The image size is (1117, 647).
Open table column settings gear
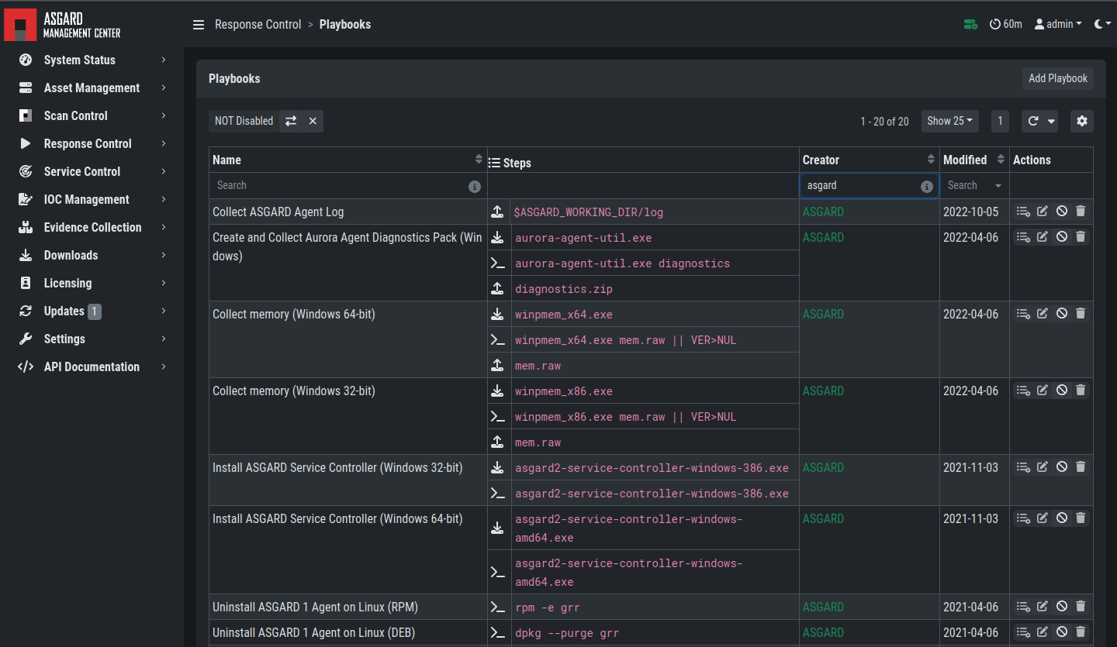point(1082,121)
